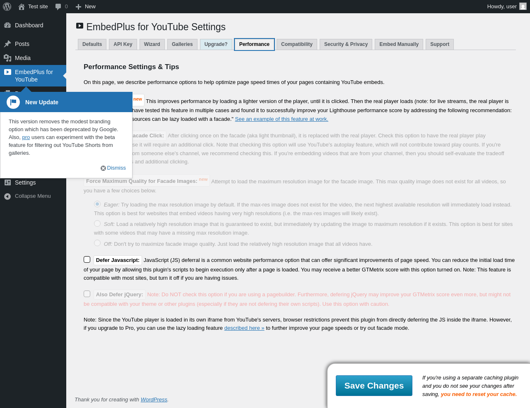Open the Security & Privacy tab
This screenshot has width=530, height=408.
coord(346,44)
